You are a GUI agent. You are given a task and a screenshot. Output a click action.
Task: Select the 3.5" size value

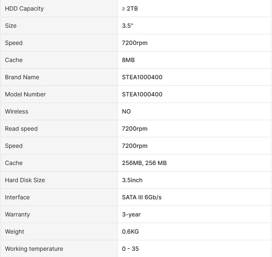[127, 26]
